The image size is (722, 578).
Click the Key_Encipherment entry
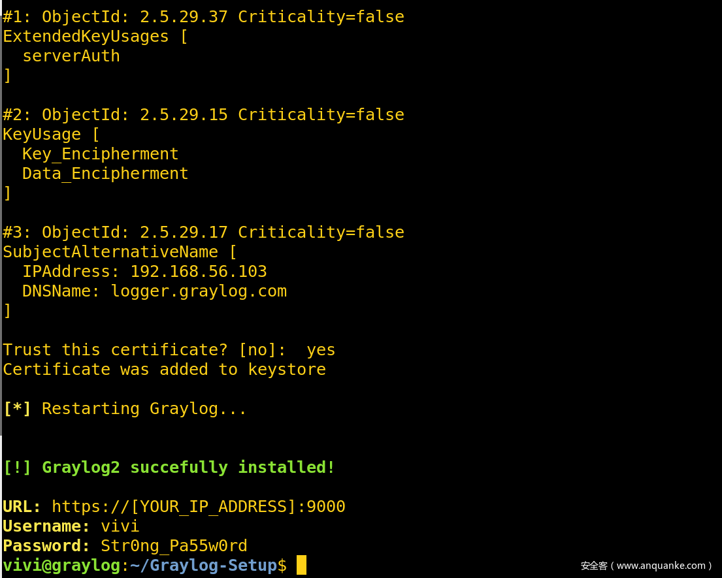click(100, 154)
